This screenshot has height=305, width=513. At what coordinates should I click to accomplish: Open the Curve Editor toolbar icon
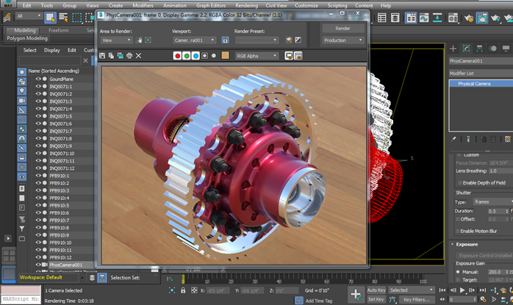[x=424, y=18]
